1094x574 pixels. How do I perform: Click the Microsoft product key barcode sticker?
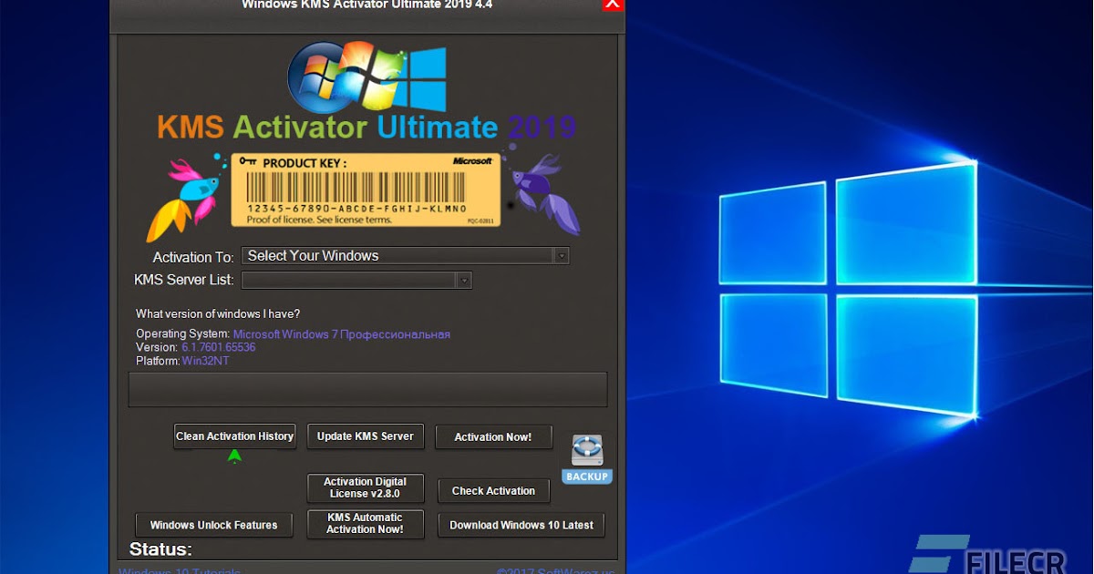coord(368,188)
